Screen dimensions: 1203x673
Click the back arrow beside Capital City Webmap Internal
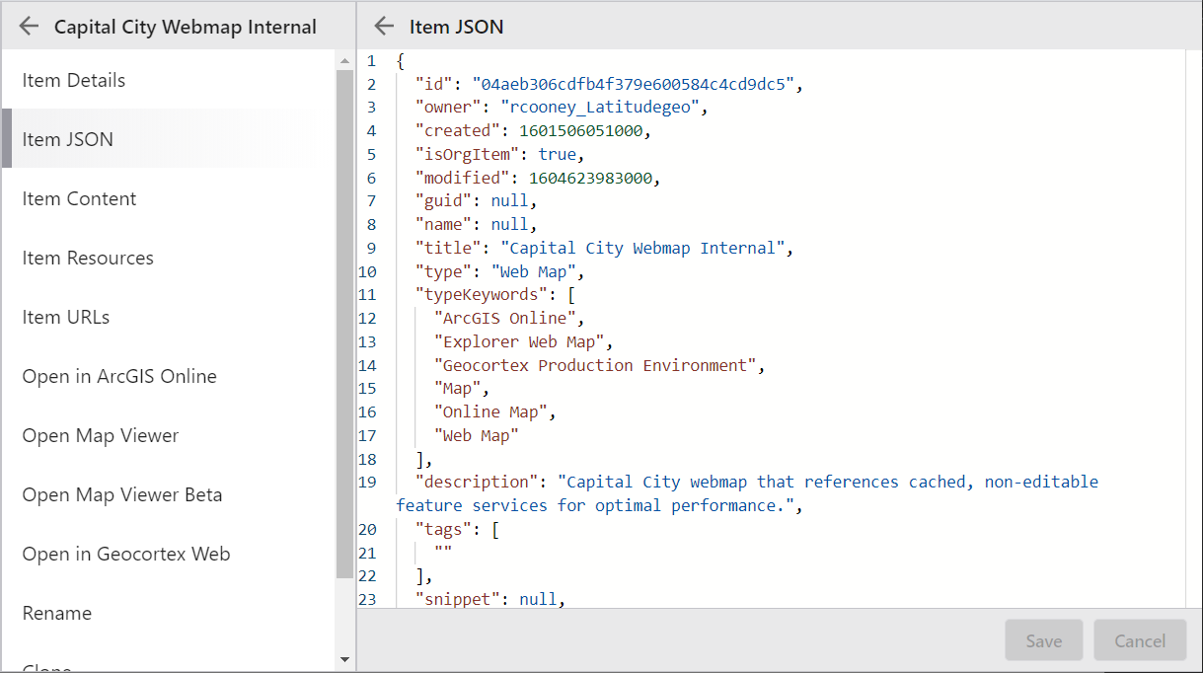click(x=29, y=27)
